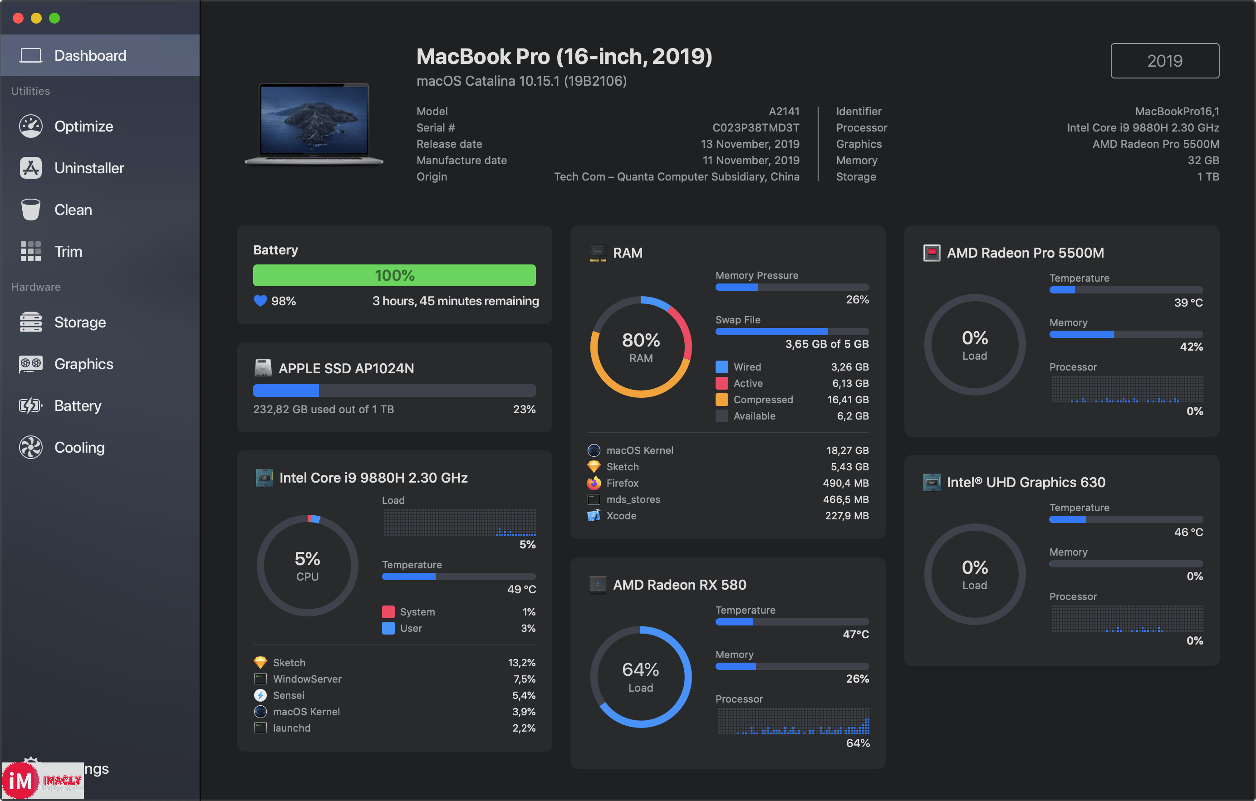This screenshot has height=801, width=1256.
Task: Click the Intel UHD 46 °C temperature value
Action: 1188,532
